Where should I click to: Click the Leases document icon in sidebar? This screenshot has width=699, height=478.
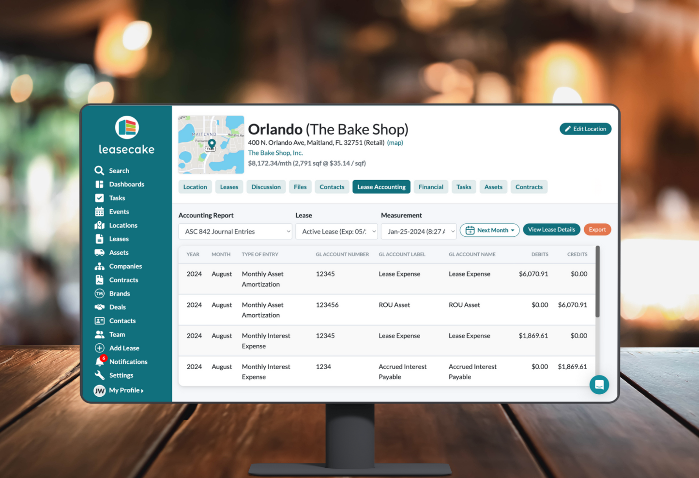[99, 239]
